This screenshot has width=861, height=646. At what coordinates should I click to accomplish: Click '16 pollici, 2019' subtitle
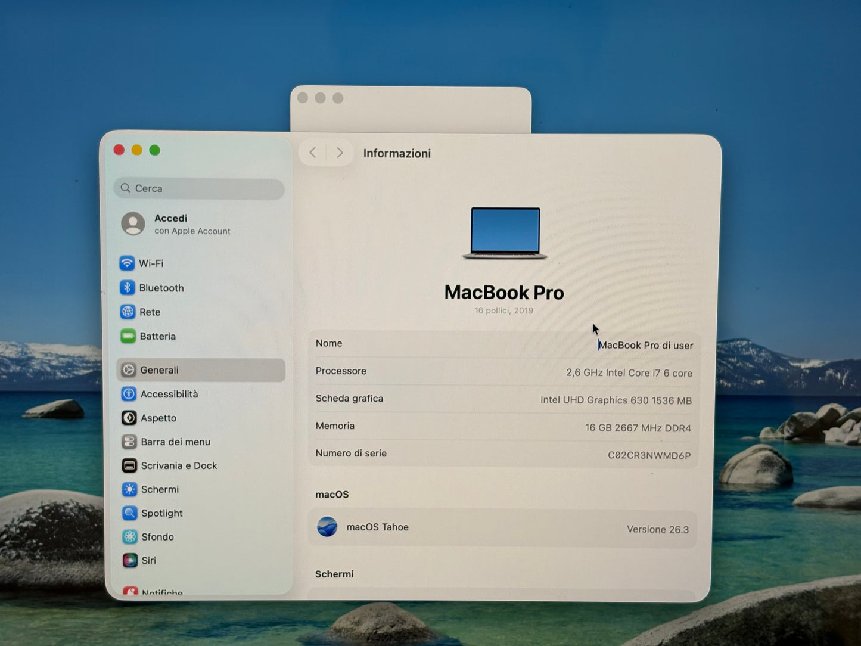click(504, 310)
